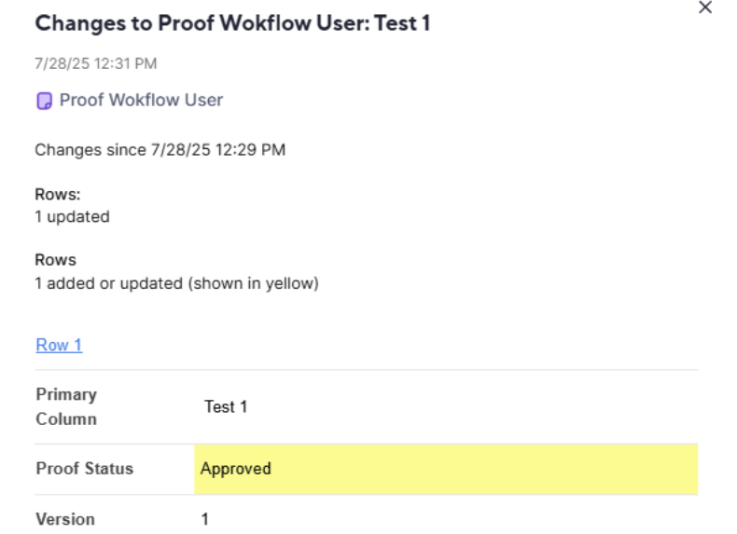Click the Approved text in Proof Status

coord(235,469)
